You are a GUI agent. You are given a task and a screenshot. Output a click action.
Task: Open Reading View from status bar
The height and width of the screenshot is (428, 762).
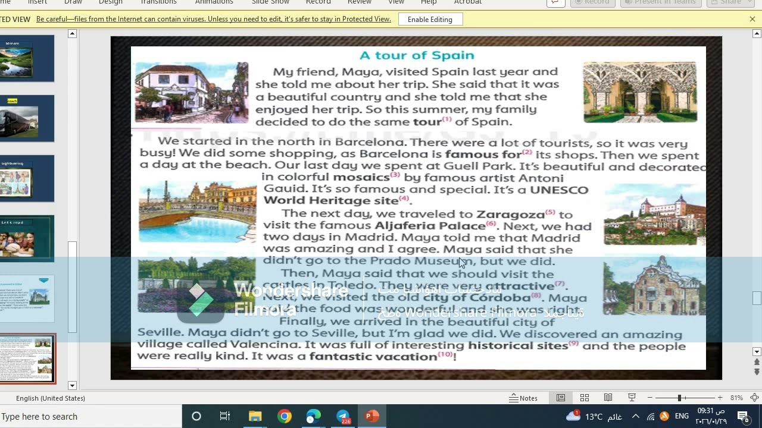pyautogui.click(x=608, y=398)
